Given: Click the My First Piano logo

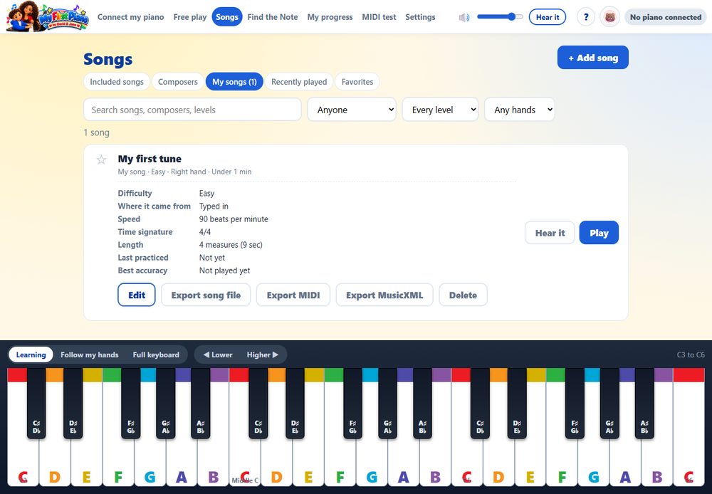Looking at the screenshot, I should pos(47,17).
